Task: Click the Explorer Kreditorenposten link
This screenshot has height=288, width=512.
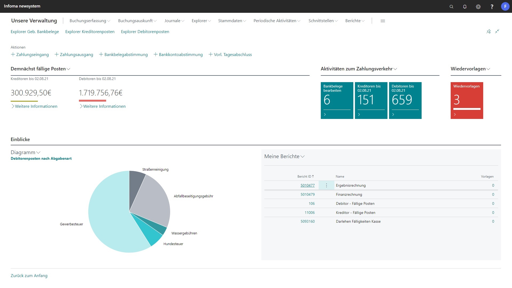Action: [x=90, y=32]
